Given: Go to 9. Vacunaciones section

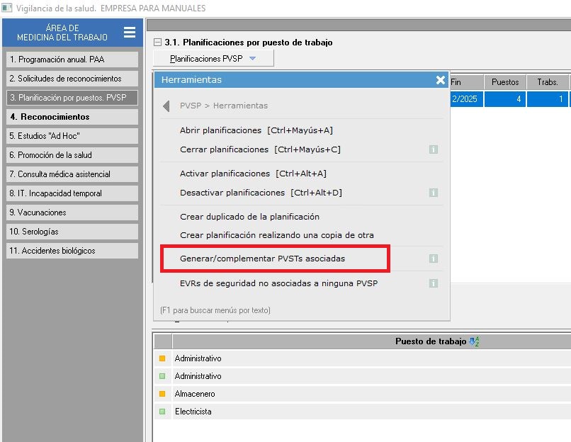Looking at the screenshot, I should click(72, 212).
